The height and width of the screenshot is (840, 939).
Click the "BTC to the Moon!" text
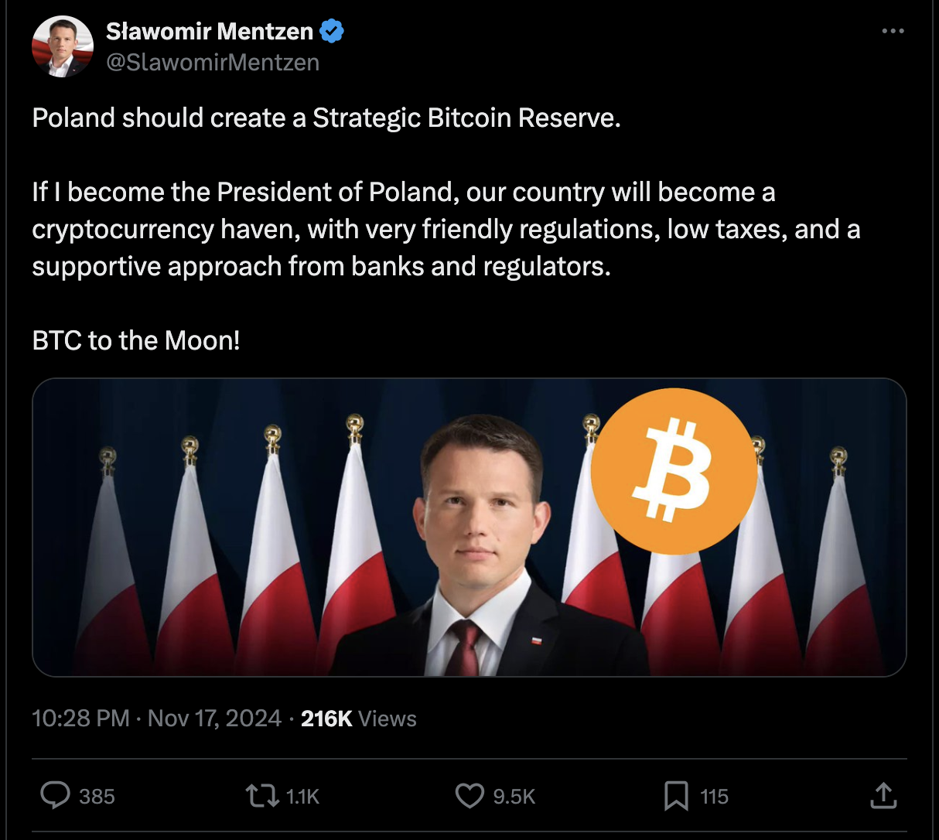136,340
